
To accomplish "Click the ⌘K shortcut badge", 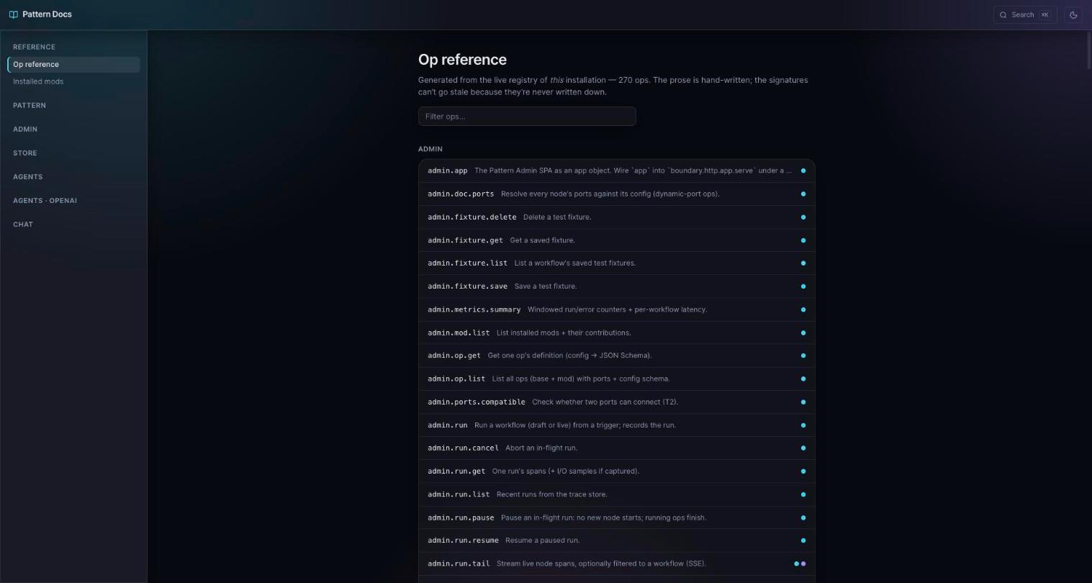I will pos(1044,14).
